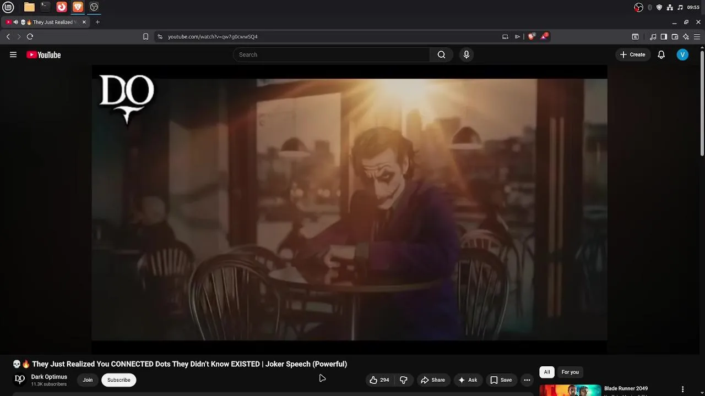Open Dark Optimus channel avatar

tap(20, 380)
